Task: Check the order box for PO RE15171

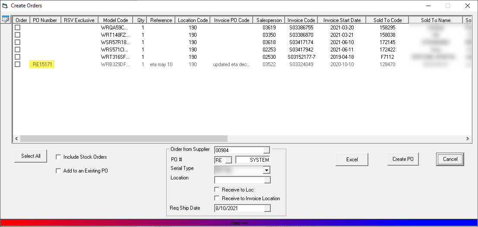Action: pos(18,64)
